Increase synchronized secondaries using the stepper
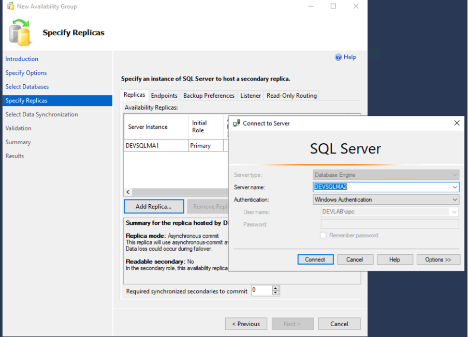468x337 pixels. (276, 288)
